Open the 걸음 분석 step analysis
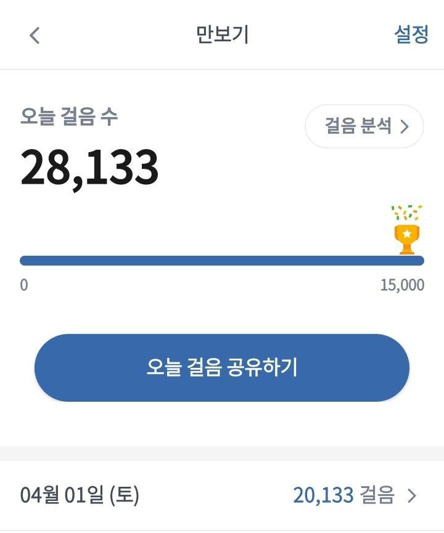 tap(364, 126)
